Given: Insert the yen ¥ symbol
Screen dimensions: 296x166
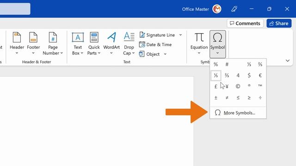Looking at the screenshot, I should pyautogui.click(x=227, y=86).
